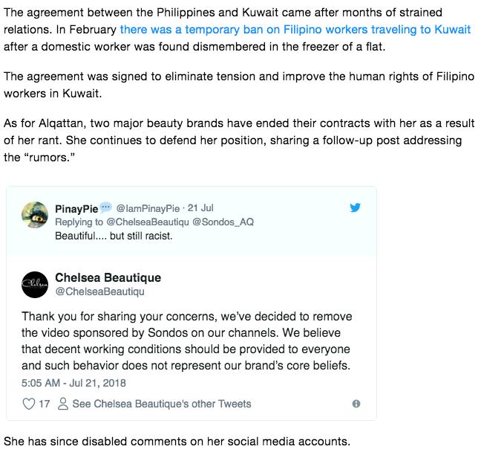Click the Chelsea Beautique account name
The width and height of the screenshot is (481, 458).
108,277
